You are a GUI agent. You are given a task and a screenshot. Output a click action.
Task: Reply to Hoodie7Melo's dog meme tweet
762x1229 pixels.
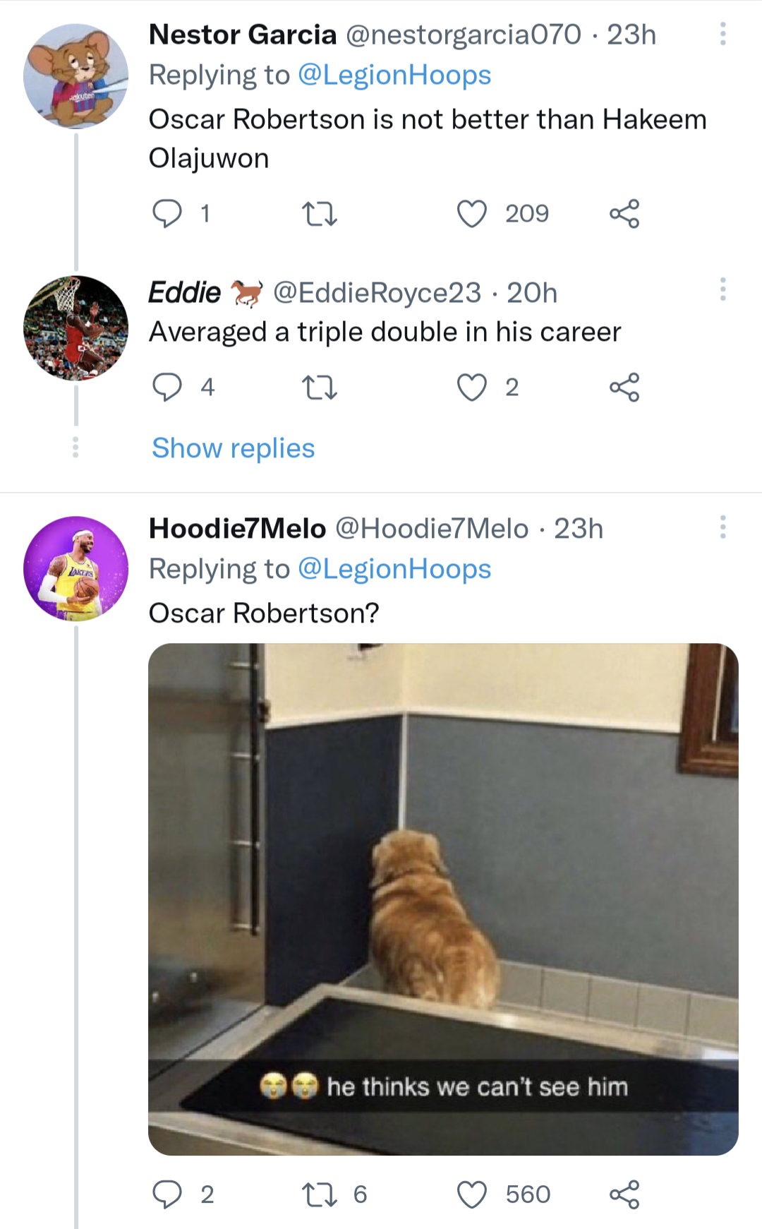167,1194
